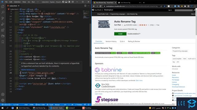Reload the Marketplace page

pos(100,6)
